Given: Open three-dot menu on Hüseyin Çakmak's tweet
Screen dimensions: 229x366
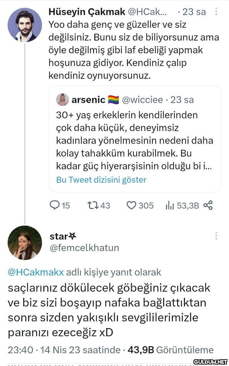Looking at the screenshot, I should click(216, 12).
